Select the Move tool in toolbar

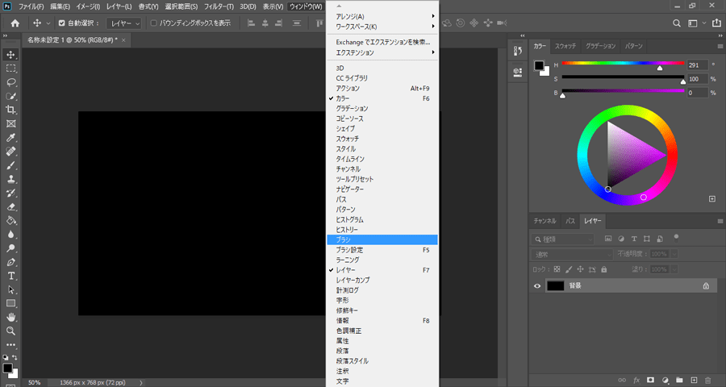coord(11,54)
